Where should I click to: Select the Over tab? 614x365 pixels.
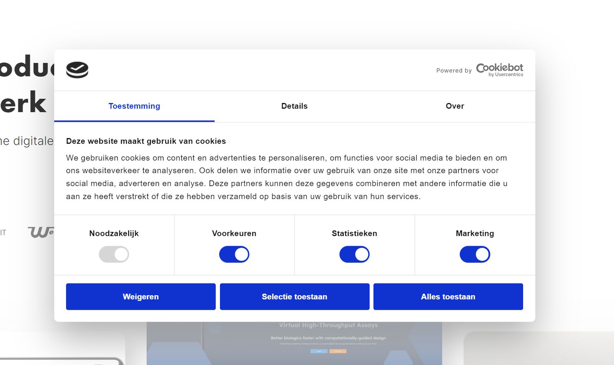pyautogui.click(x=454, y=106)
